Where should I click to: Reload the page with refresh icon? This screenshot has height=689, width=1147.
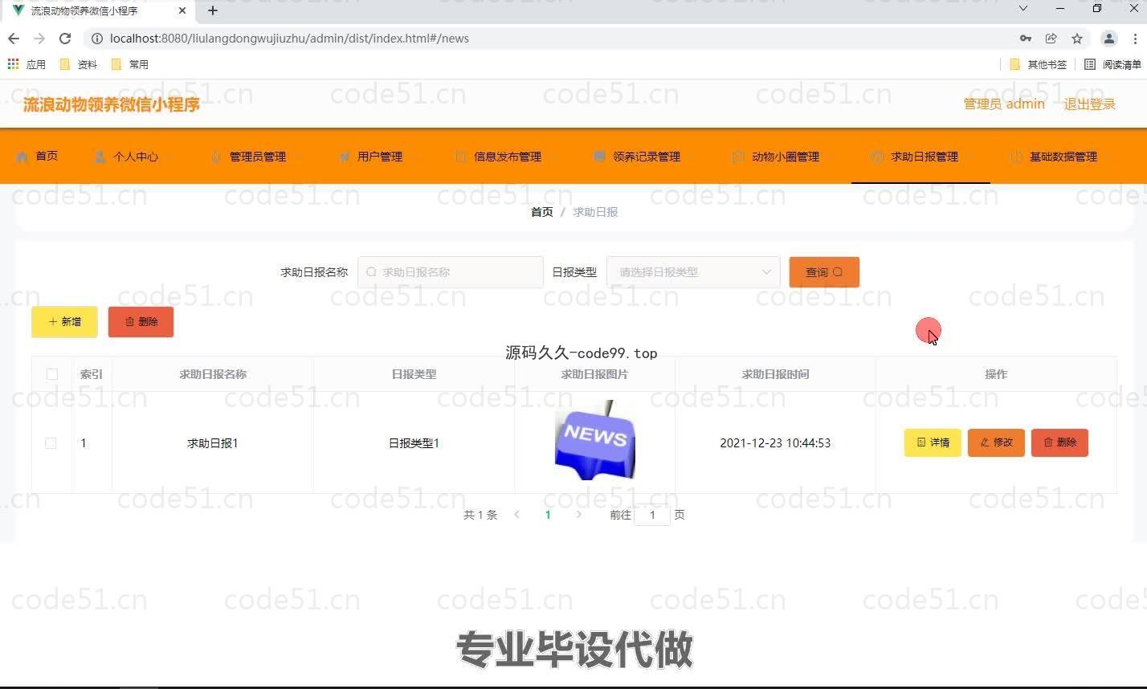coord(65,39)
